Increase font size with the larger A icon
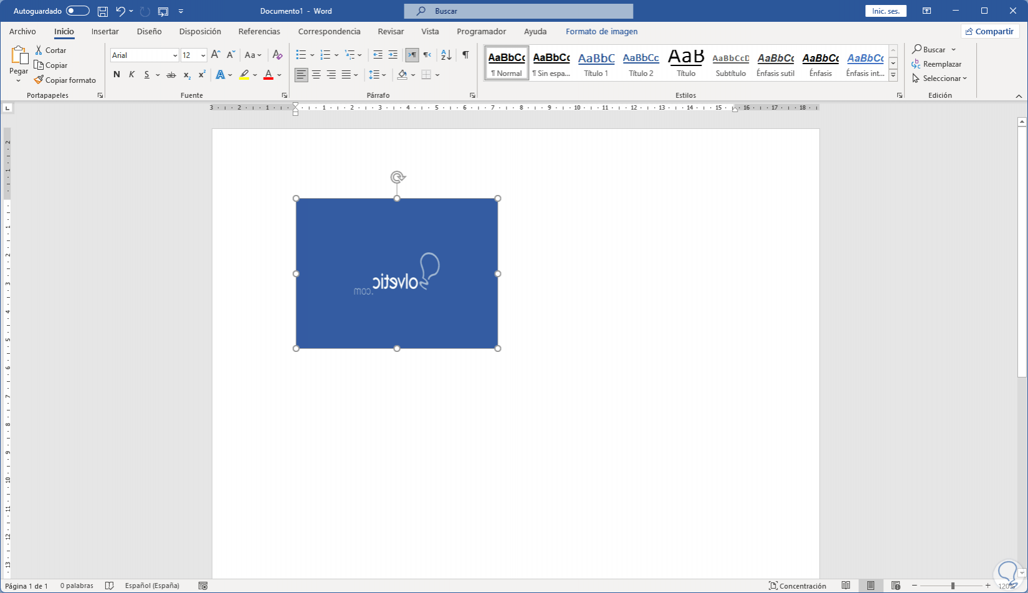The image size is (1028, 593). click(x=216, y=55)
